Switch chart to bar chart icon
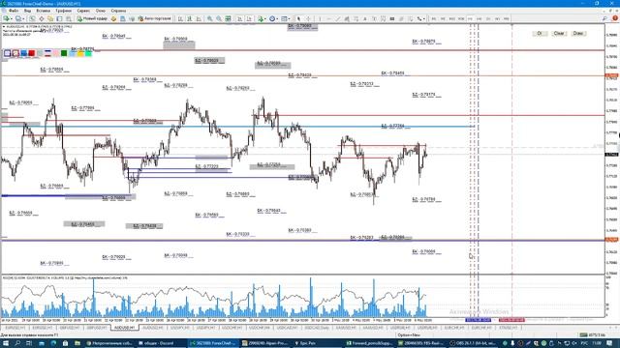Image resolution: width=620 pixels, height=348 pixels. tap(180, 18)
